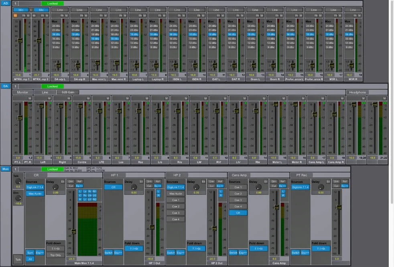Select the Cue 3 source in Cans Amp

[238, 200]
